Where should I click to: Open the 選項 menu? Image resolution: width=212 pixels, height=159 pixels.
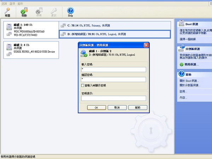pos(12,4)
